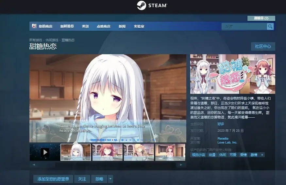Select the 剧情 tag
Screen dimensions: 286x185
(254, 155)
